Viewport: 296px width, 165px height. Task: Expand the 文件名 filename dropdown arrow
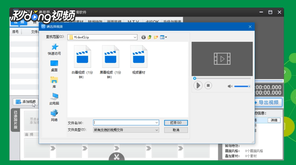click(157, 123)
